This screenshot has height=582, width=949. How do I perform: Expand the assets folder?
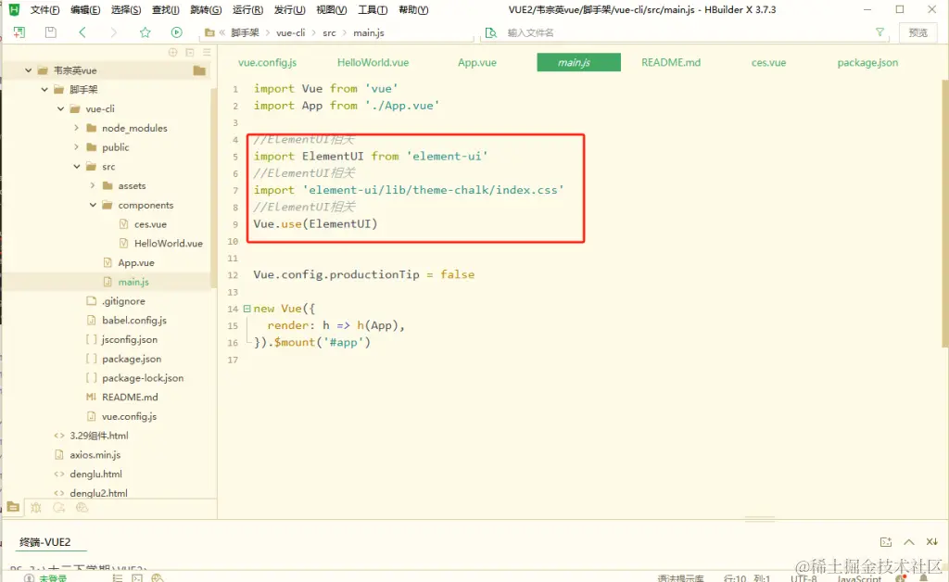point(93,185)
